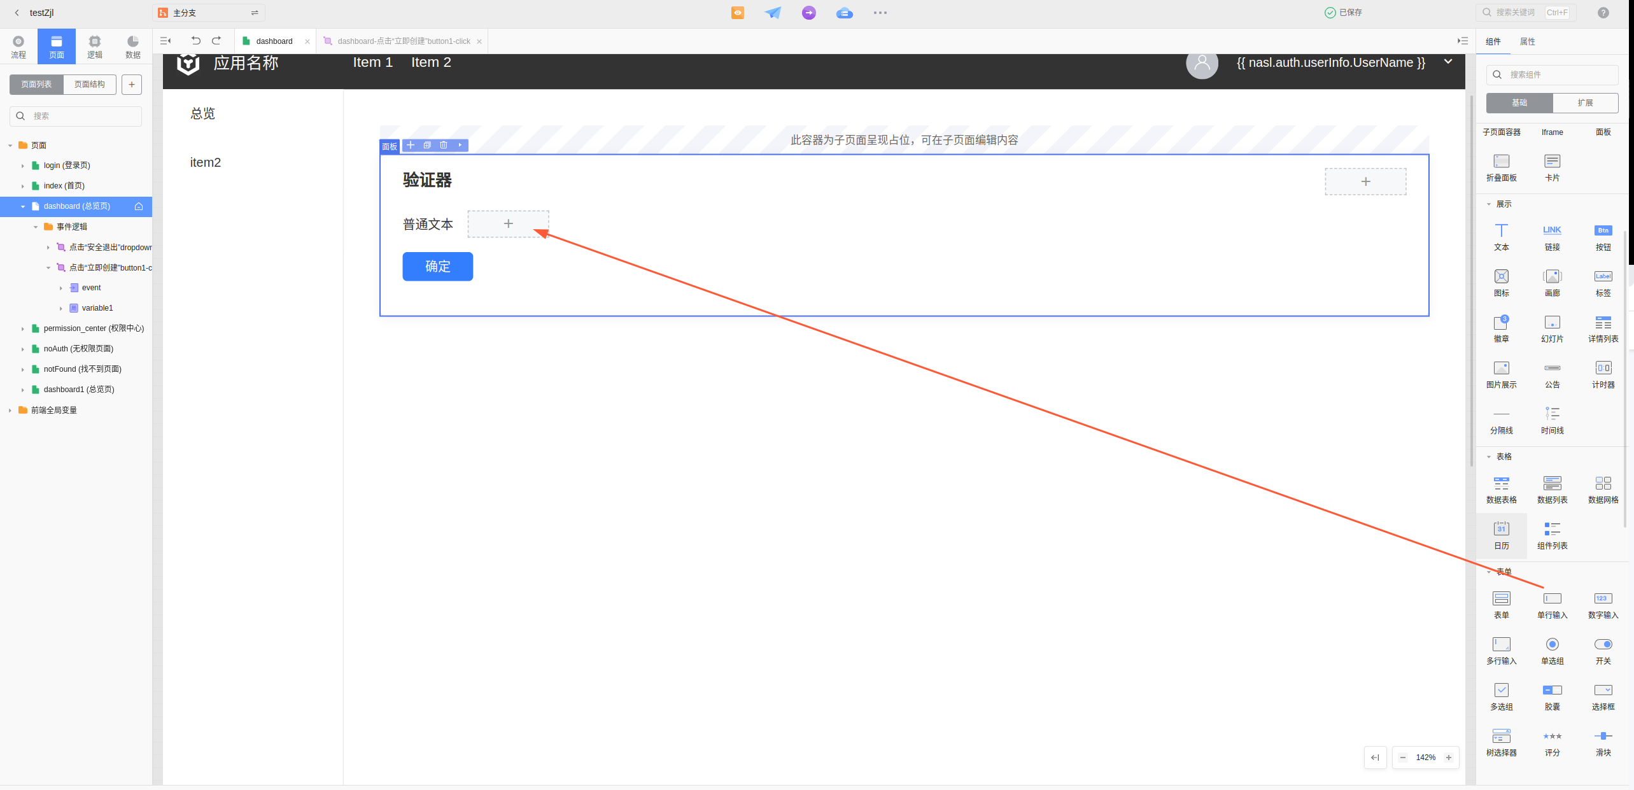Screen dimensions: 1634x790
Task: Select the 徽章 badge component
Action: (x=1502, y=328)
